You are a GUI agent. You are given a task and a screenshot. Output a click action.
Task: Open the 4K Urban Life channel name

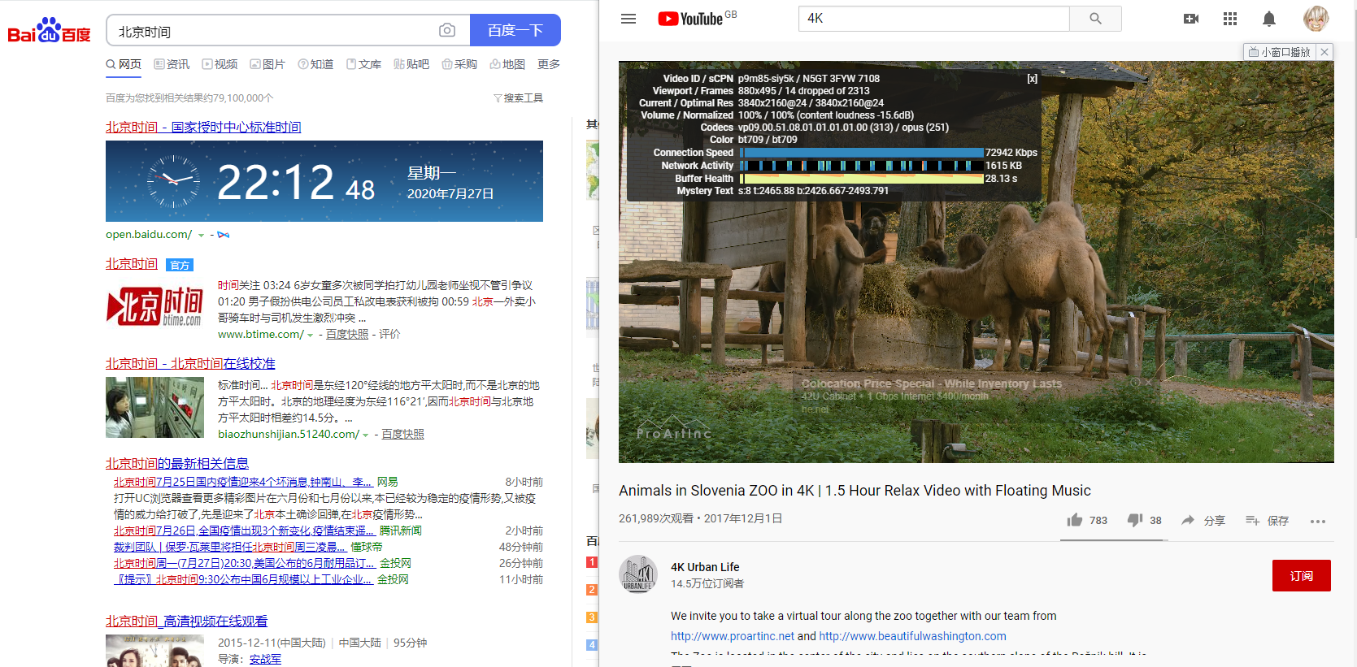pyautogui.click(x=705, y=567)
